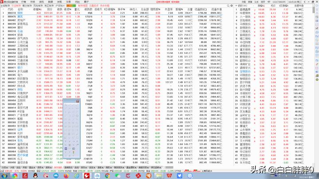319x179 pixels.
Task: Click the orange-green heat map bar
Action: (x=71, y=6)
